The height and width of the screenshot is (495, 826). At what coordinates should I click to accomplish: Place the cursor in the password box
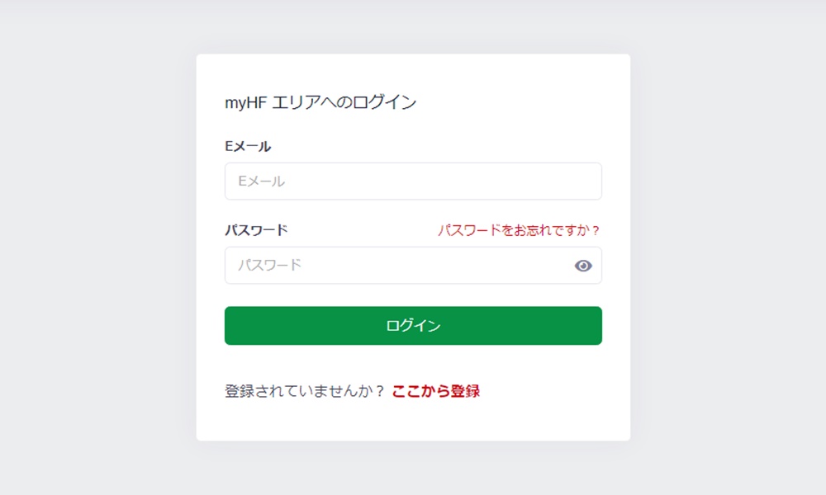pyautogui.click(x=372, y=265)
